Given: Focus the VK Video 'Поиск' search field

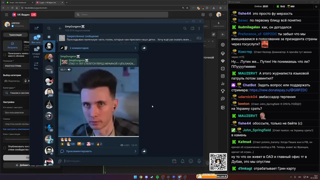Looking at the screenshot, I should click(121, 15).
